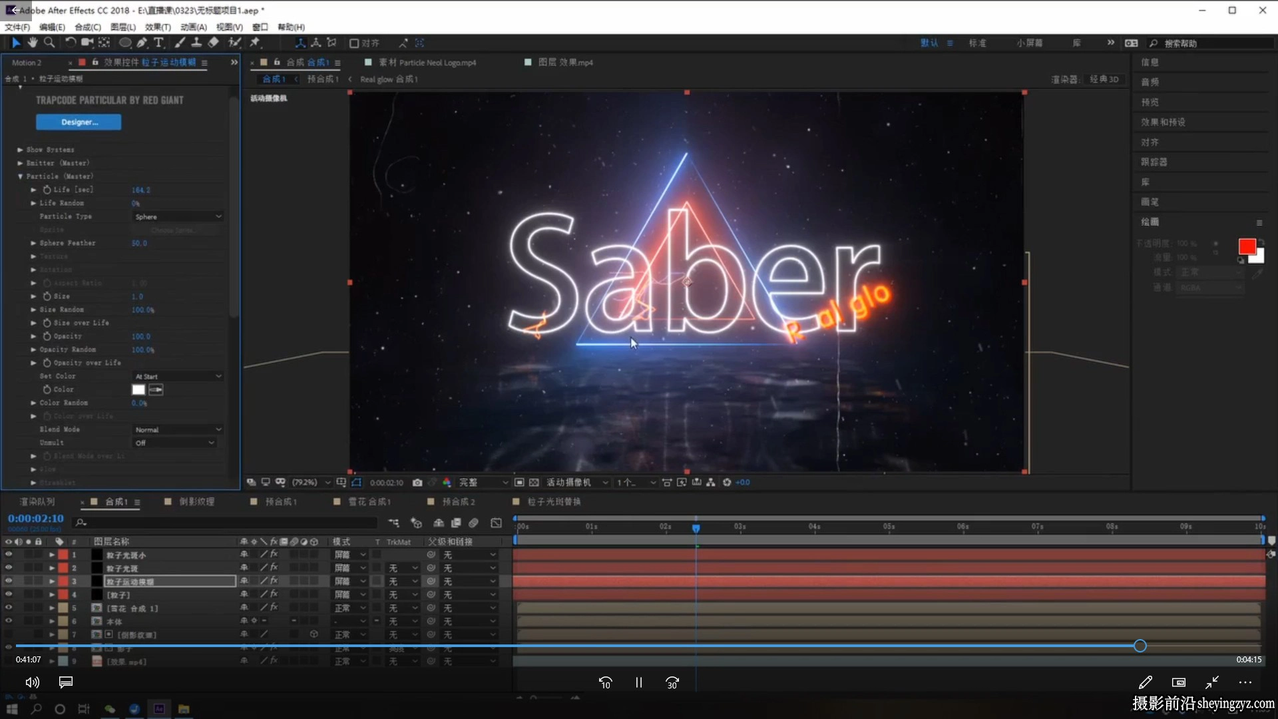Viewport: 1278px width, 719px height.
Task: Click the reset exposure icon
Action: [x=727, y=483]
